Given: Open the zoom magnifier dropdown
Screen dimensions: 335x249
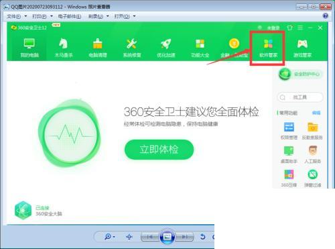Looking at the screenshot, I should pyautogui.click(x=110, y=236).
